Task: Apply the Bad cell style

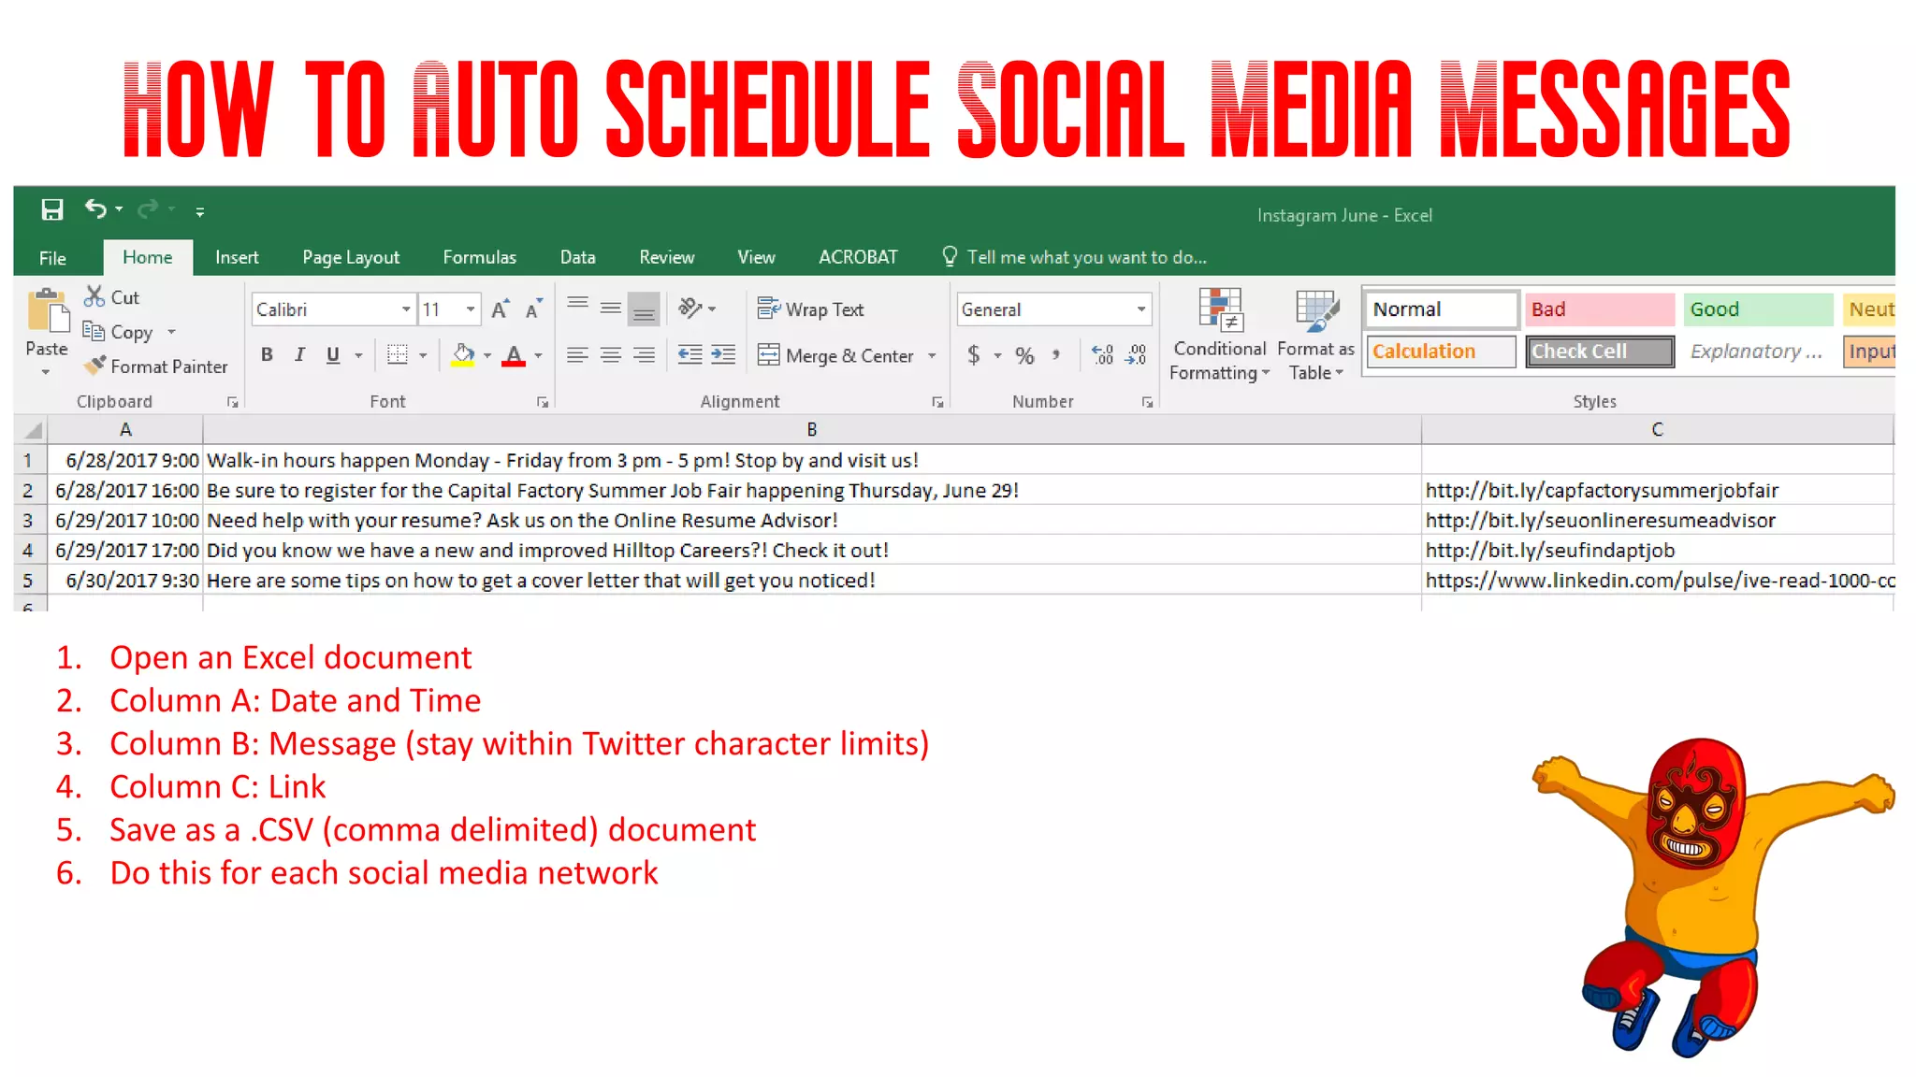Action: tap(1600, 309)
